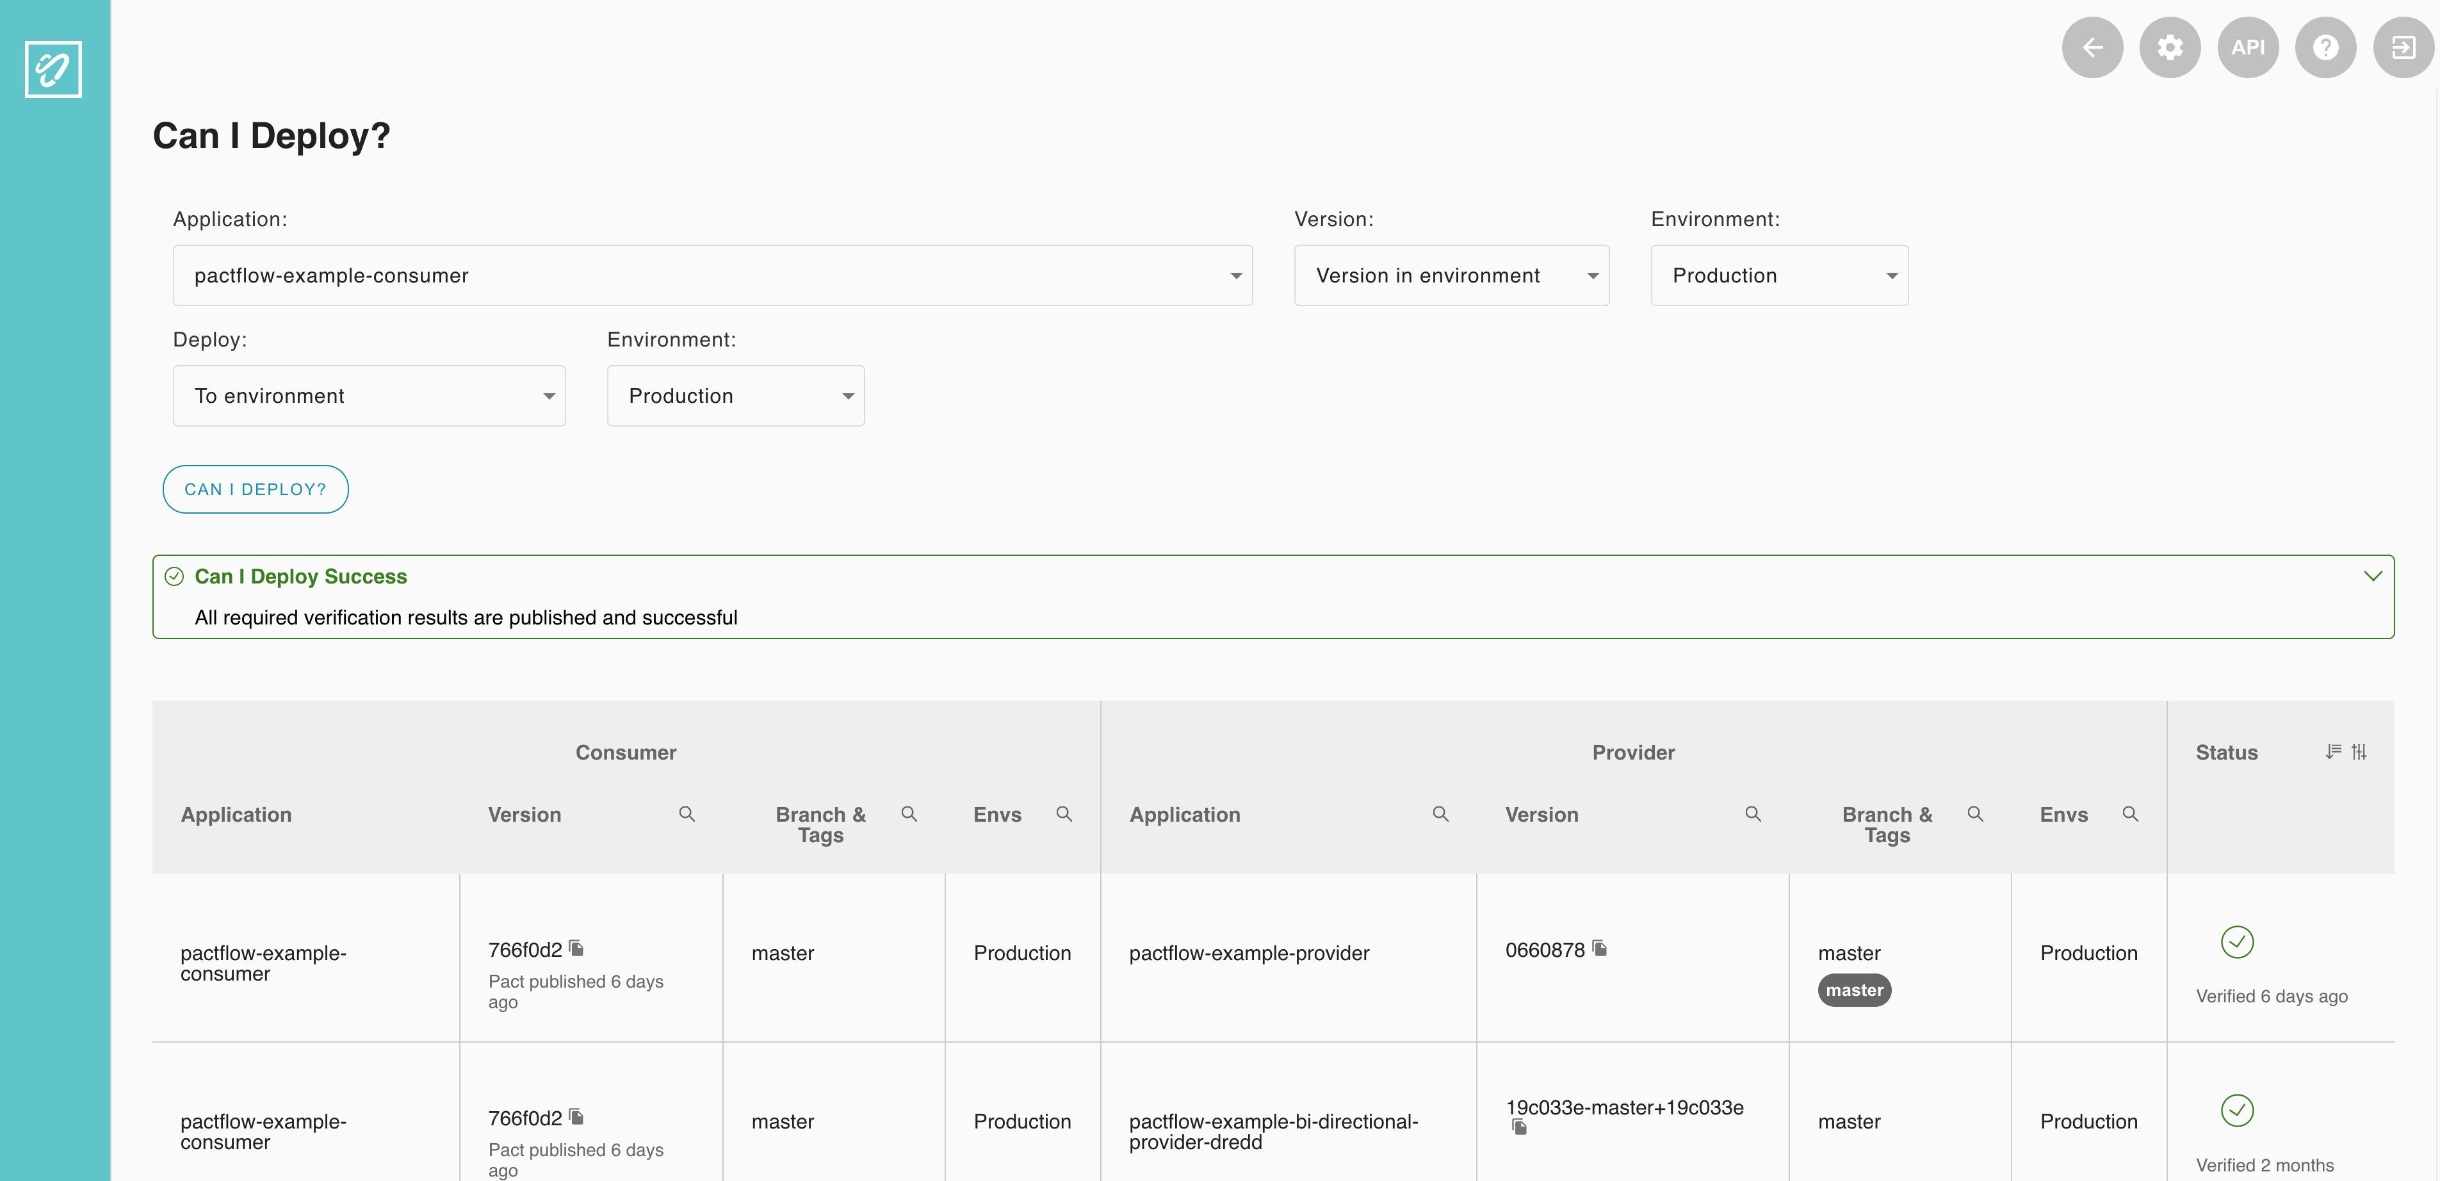Search the consumer Branch & Tags column
Viewport: 2440px width, 1181px height.
[909, 815]
